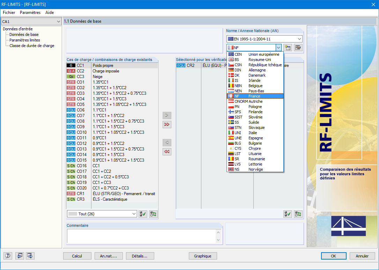Open the Tout (26) filter dropdown

click(102, 214)
